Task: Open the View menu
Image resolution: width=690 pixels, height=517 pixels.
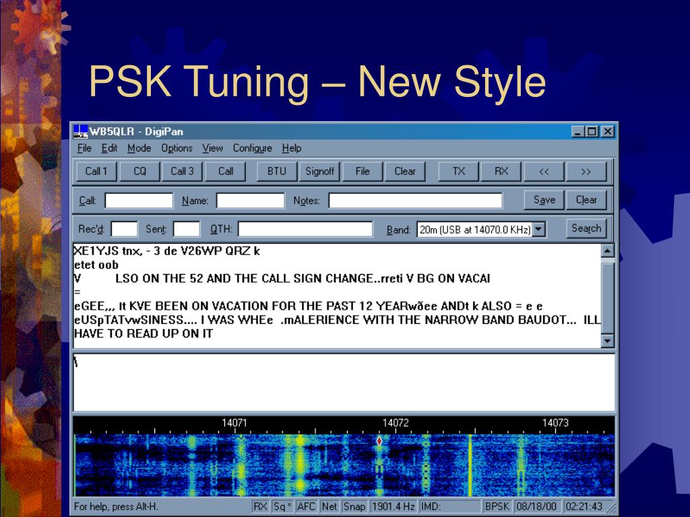Action: coord(212,148)
